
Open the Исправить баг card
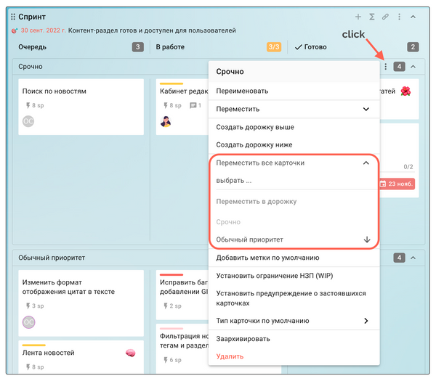tap(182, 295)
